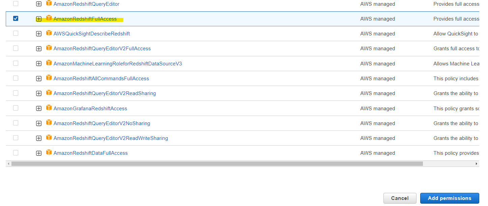Select the AmazonRedshiftQueryEditorV2ReadSharing checkbox
The width and height of the screenshot is (488, 206).
click(x=16, y=93)
